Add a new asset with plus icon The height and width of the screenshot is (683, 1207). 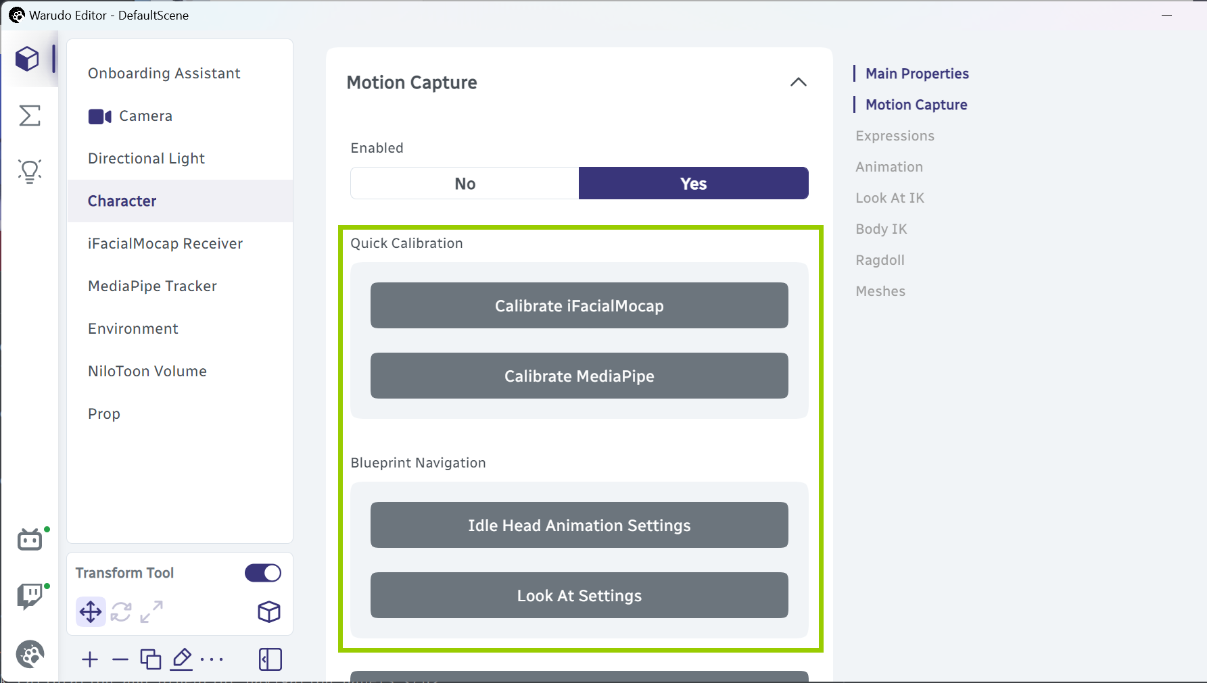point(90,659)
